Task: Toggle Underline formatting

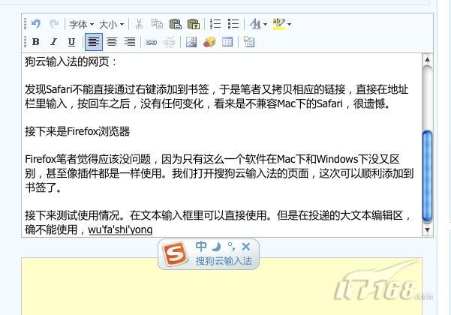Action: (x=71, y=42)
